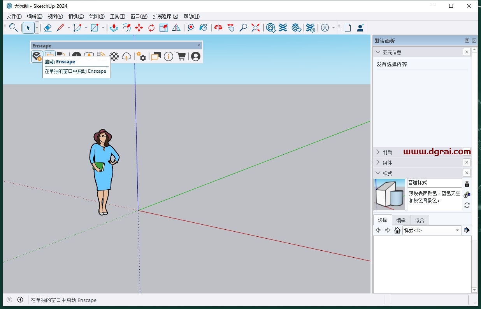Open the 扩展程序(x) menu
This screenshot has height=309, width=481.
click(x=165, y=16)
